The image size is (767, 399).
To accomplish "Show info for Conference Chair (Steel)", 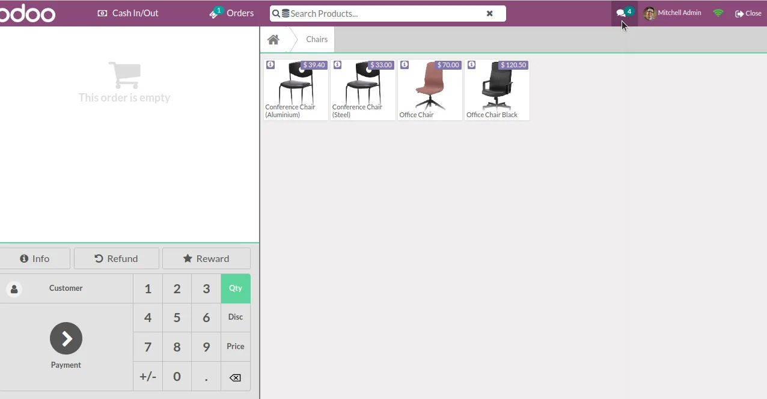I will click(x=337, y=65).
